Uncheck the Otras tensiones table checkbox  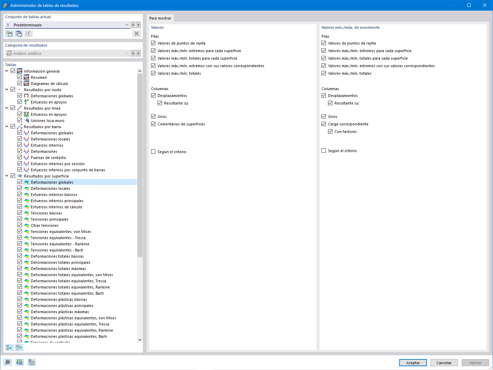pyautogui.click(x=20, y=225)
